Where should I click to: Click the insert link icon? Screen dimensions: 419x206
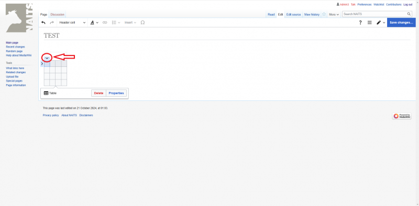[105, 22]
